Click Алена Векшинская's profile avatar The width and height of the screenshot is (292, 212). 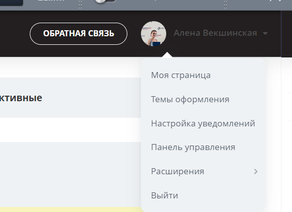tap(154, 34)
